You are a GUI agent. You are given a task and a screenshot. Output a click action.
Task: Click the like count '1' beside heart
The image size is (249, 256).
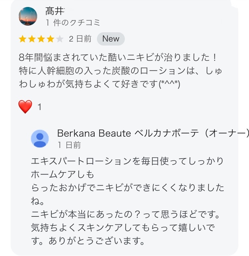[40, 107]
